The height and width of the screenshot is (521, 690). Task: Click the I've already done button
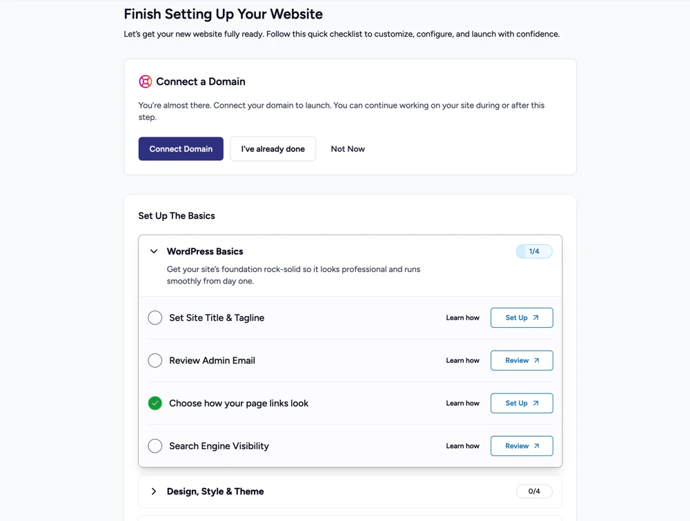273,148
